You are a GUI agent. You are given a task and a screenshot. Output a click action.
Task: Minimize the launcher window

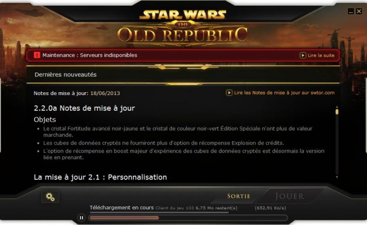pyautogui.click(x=351, y=11)
